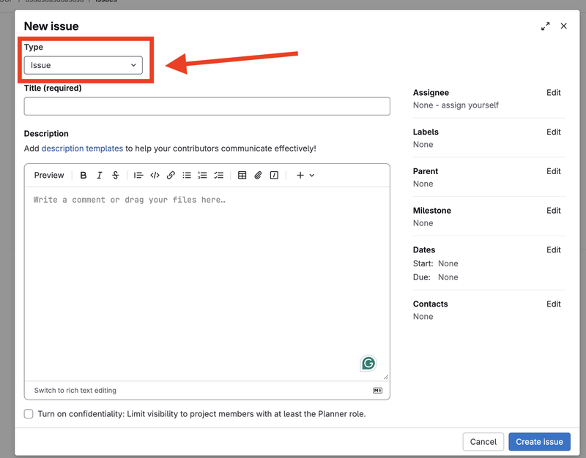
Task: Click the Create issue button
Action: [539, 442]
